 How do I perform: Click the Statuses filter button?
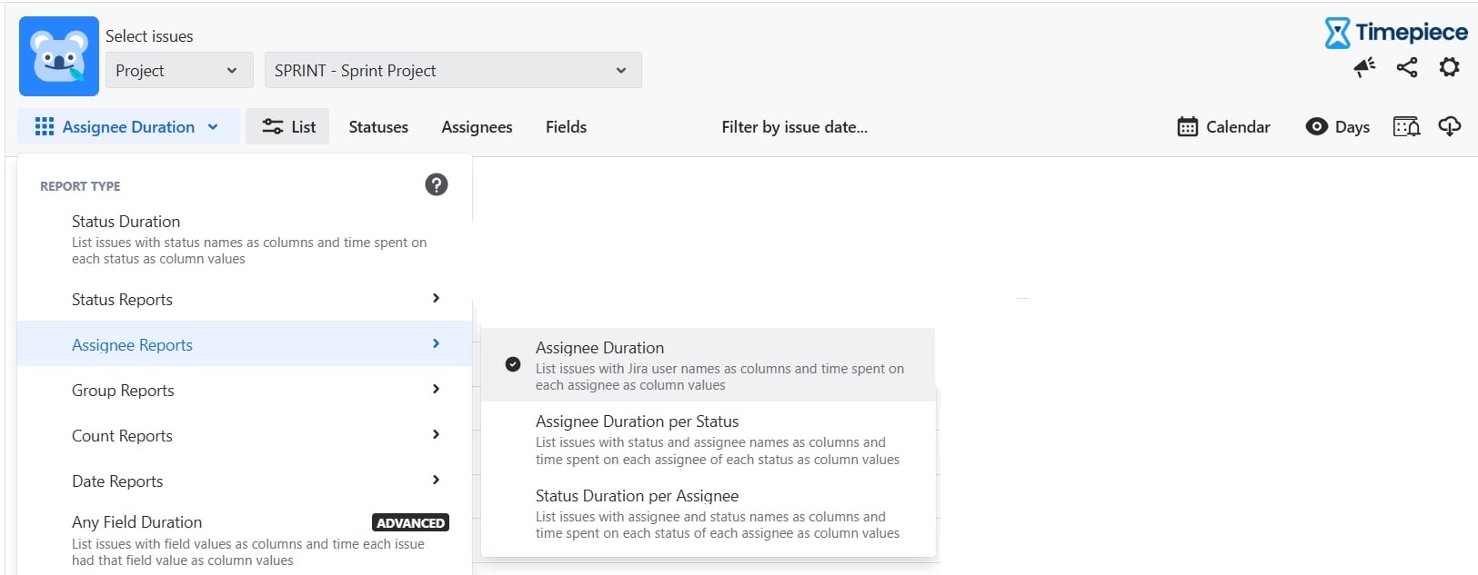(378, 126)
